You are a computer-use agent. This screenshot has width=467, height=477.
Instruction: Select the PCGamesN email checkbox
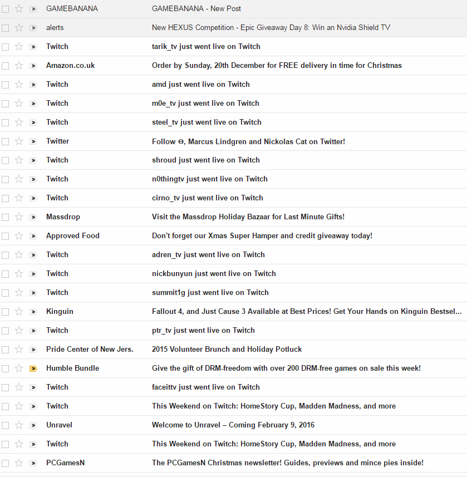(5, 463)
